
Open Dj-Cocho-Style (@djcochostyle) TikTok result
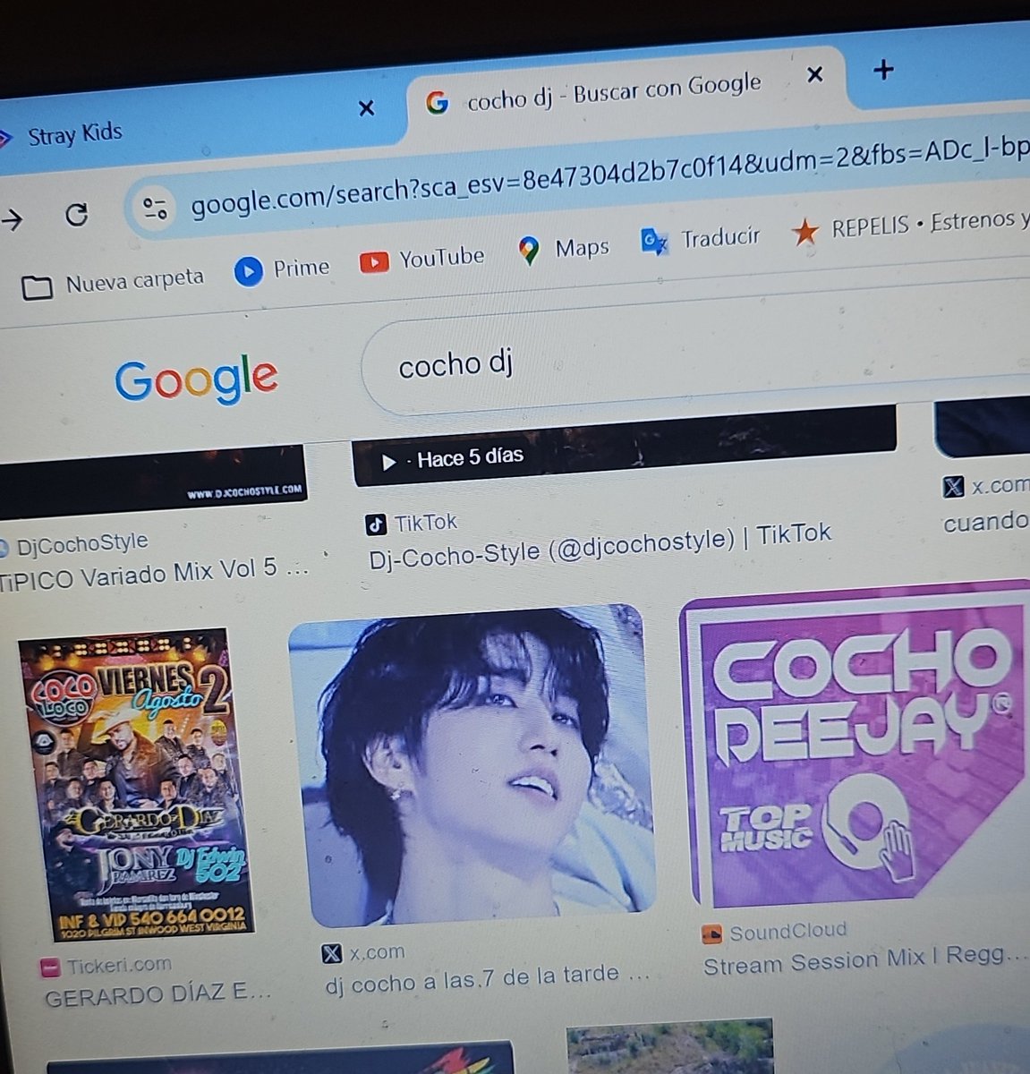[x=600, y=546]
